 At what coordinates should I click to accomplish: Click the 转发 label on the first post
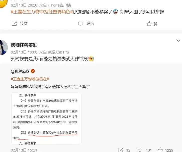pos(24,23)
